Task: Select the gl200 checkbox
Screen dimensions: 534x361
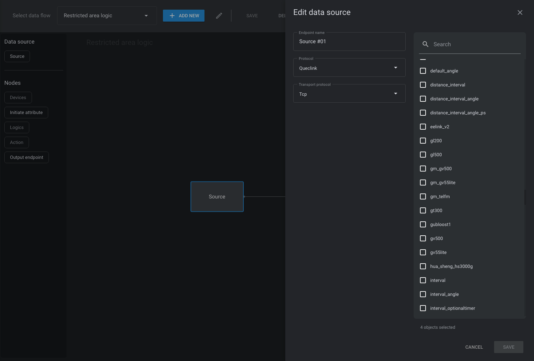Action: (x=423, y=141)
